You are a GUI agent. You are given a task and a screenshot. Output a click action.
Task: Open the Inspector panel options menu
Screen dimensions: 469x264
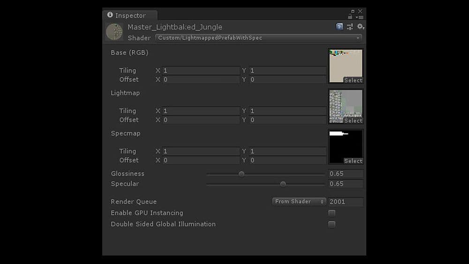tap(359, 17)
